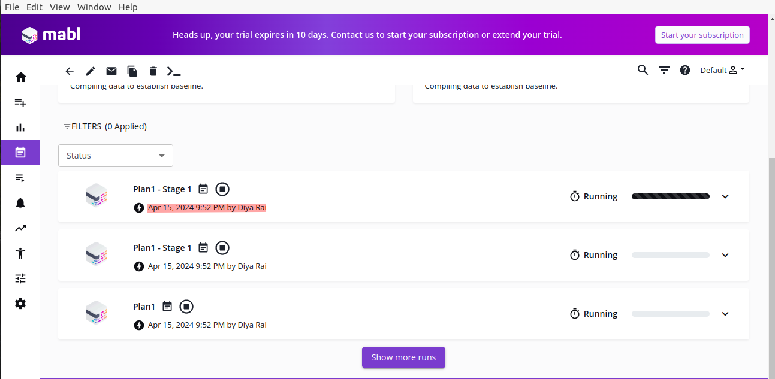The height and width of the screenshot is (379, 775).
Task: Open the command line terminal icon
Action: [x=174, y=71]
